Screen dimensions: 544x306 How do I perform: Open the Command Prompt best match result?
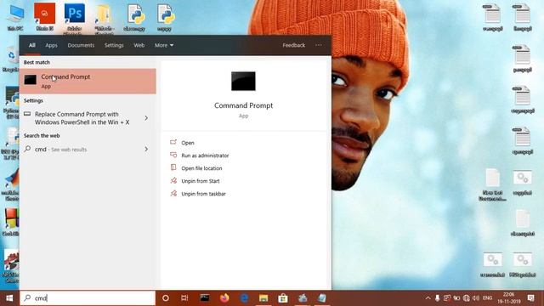point(88,82)
